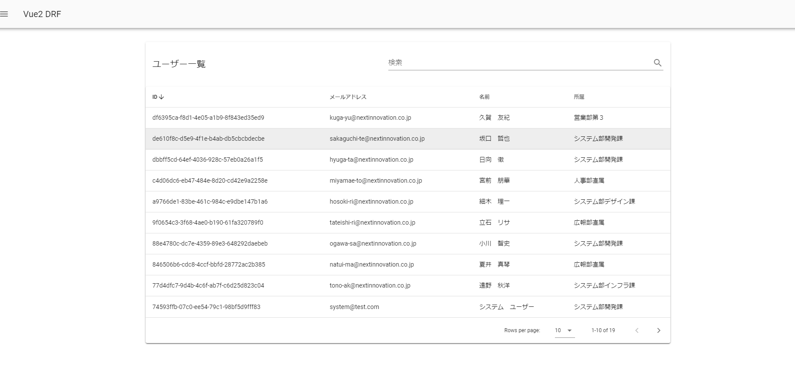Image resolution: width=795 pixels, height=375 pixels.
Task: Click the Vue2 DRF app title
Action: tap(42, 14)
